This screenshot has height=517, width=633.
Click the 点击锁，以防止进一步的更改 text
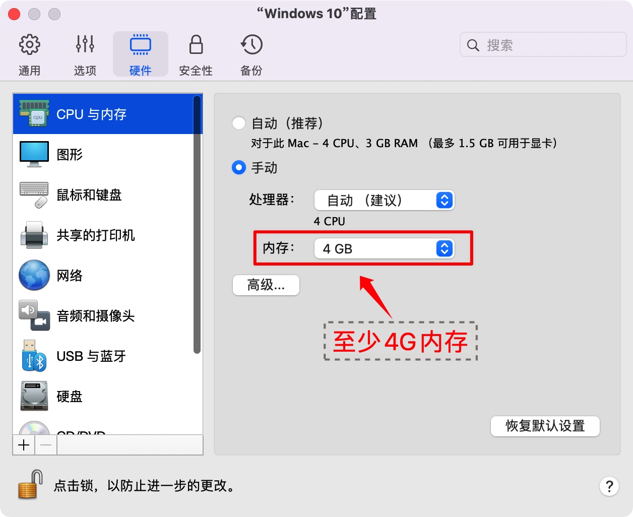tap(144, 486)
